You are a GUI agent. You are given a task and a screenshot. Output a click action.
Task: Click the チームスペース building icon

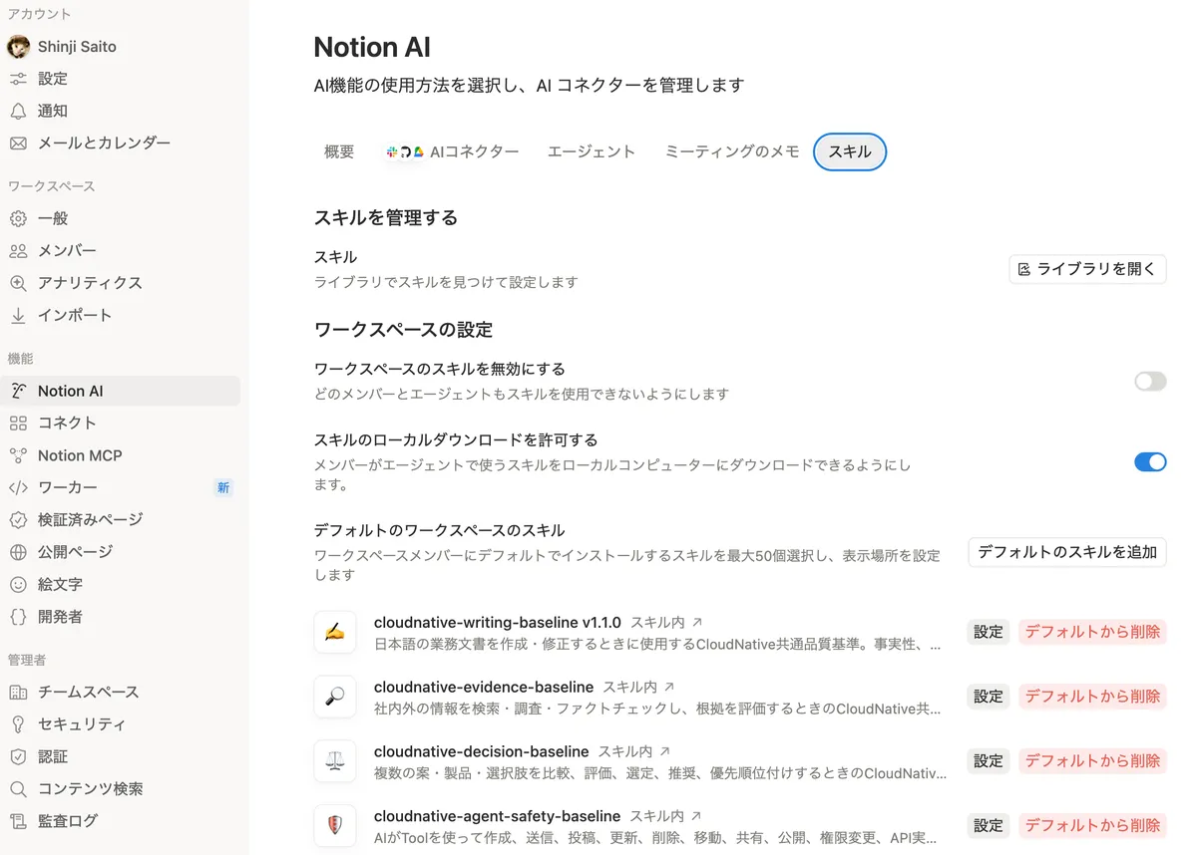point(18,692)
